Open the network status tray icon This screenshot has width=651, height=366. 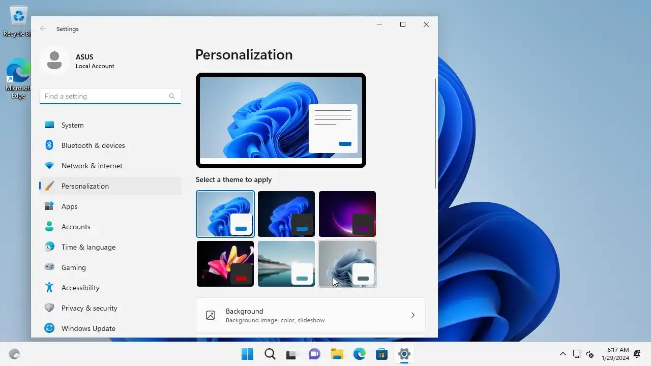577,354
